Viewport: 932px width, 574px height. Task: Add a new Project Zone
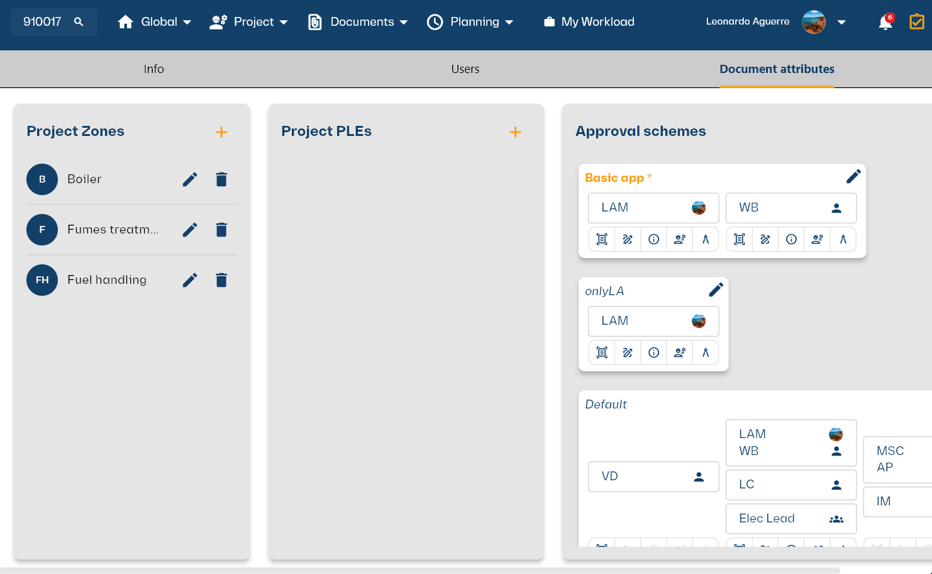tap(221, 132)
